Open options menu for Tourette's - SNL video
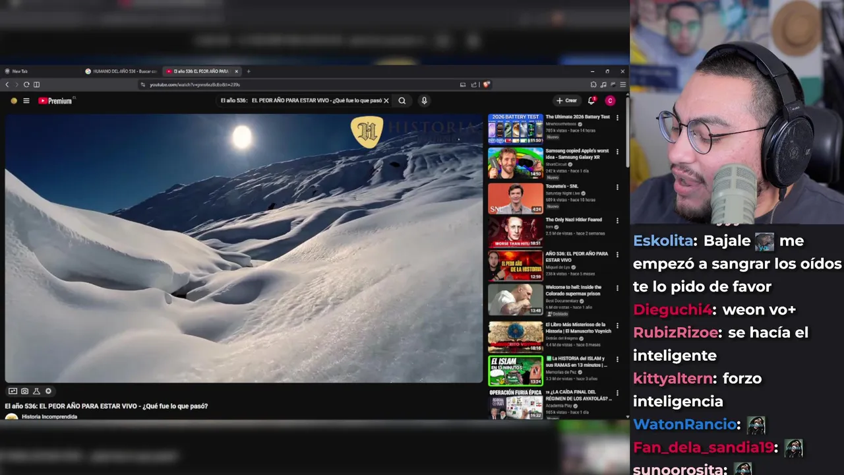This screenshot has height=475, width=844. click(x=617, y=187)
